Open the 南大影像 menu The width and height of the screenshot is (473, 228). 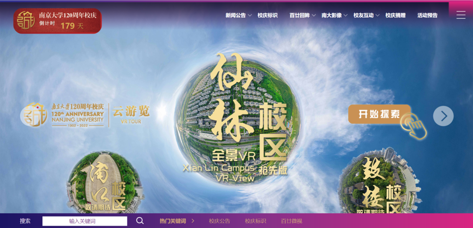[332, 15]
